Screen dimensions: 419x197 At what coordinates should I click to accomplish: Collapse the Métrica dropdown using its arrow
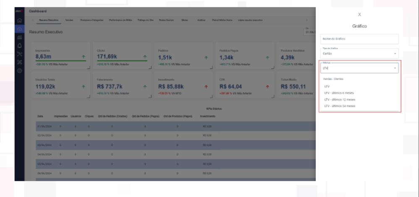coord(395,68)
